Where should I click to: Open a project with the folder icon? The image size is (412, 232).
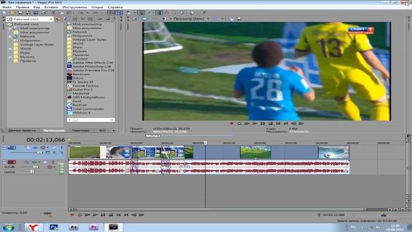pos(12,13)
